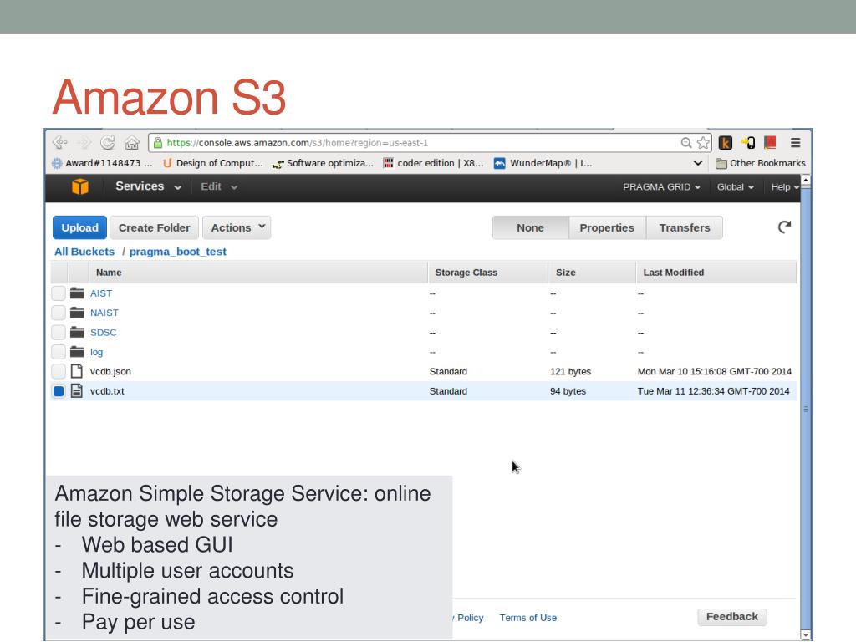
Task: Select the None view tab
Action: pos(531,227)
